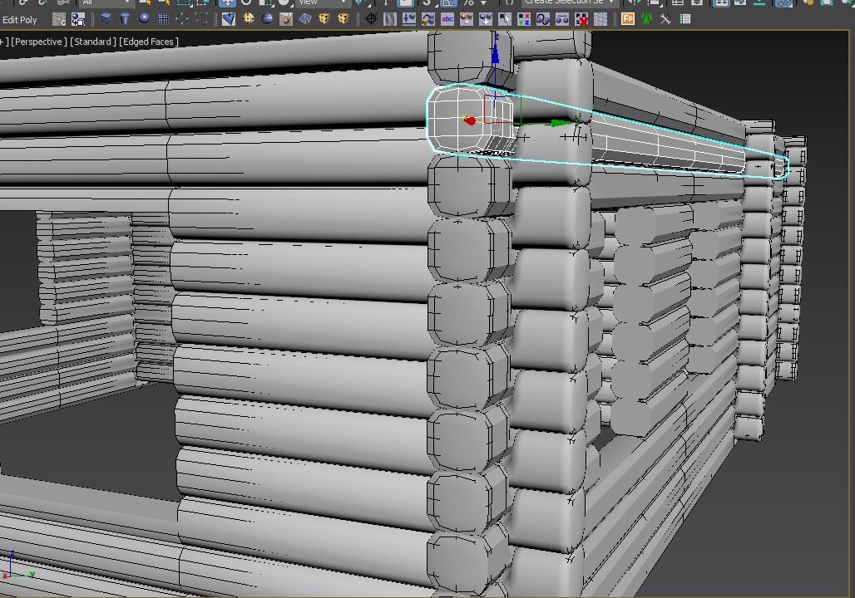Click the pink dotted grid icon
855x598 pixels.
(600, 19)
